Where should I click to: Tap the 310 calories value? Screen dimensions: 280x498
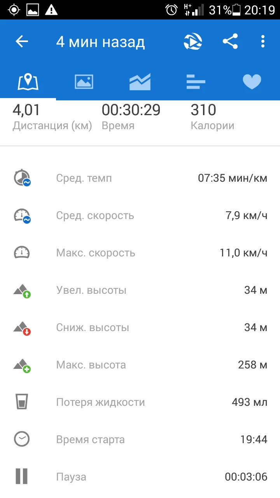(203, 110)
